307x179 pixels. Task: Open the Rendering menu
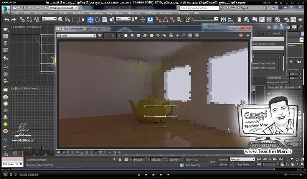click(x=134, y=13)
